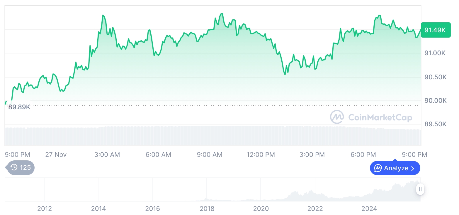This screenshot has height=215, width=459.
Task: Click the green 91.49K current price tag
Action: click(x=435, y=30)
